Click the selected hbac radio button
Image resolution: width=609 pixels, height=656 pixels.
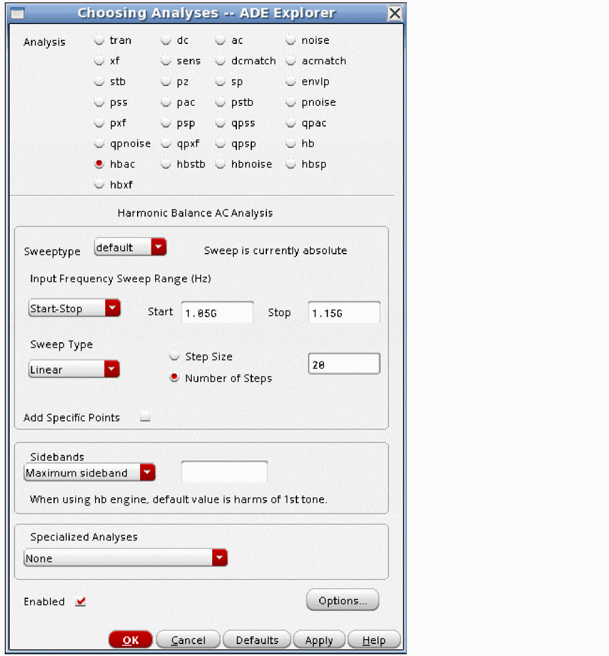tap(99, 164)
